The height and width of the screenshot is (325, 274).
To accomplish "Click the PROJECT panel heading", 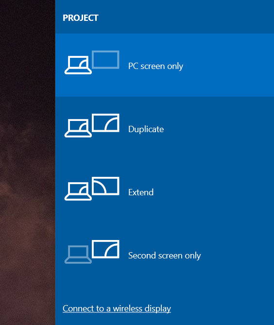I will [x=81, y=18].
